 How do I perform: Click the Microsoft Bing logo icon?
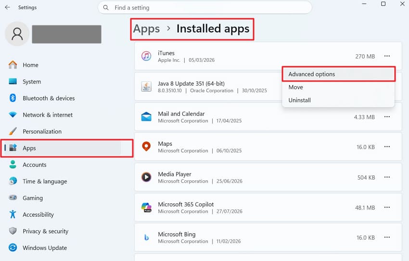tap(146, 237)
